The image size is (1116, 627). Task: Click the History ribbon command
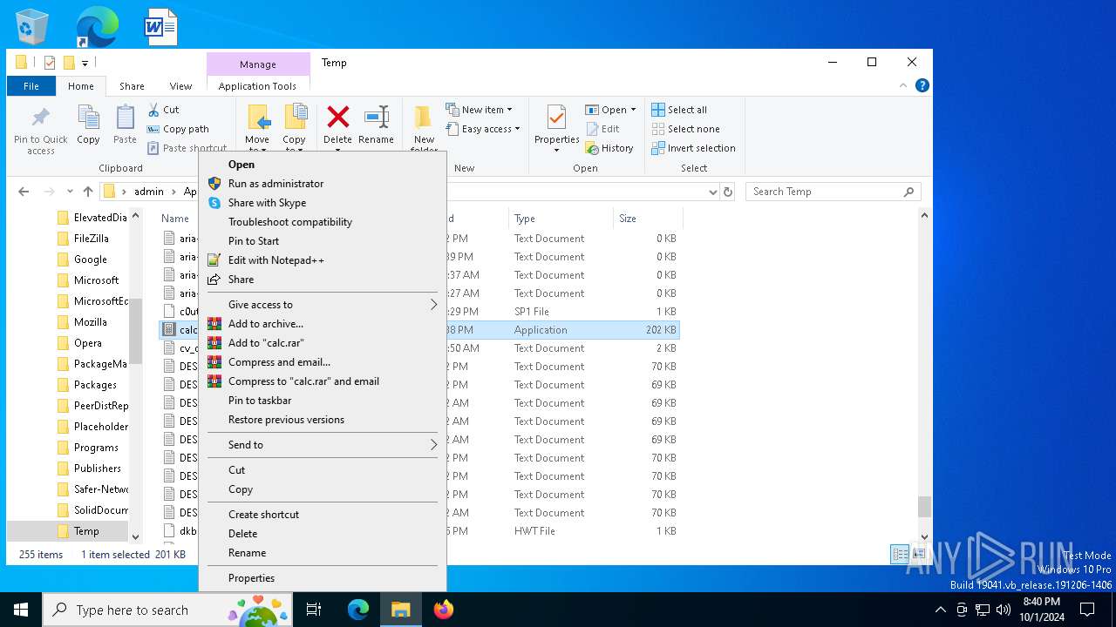609,148
